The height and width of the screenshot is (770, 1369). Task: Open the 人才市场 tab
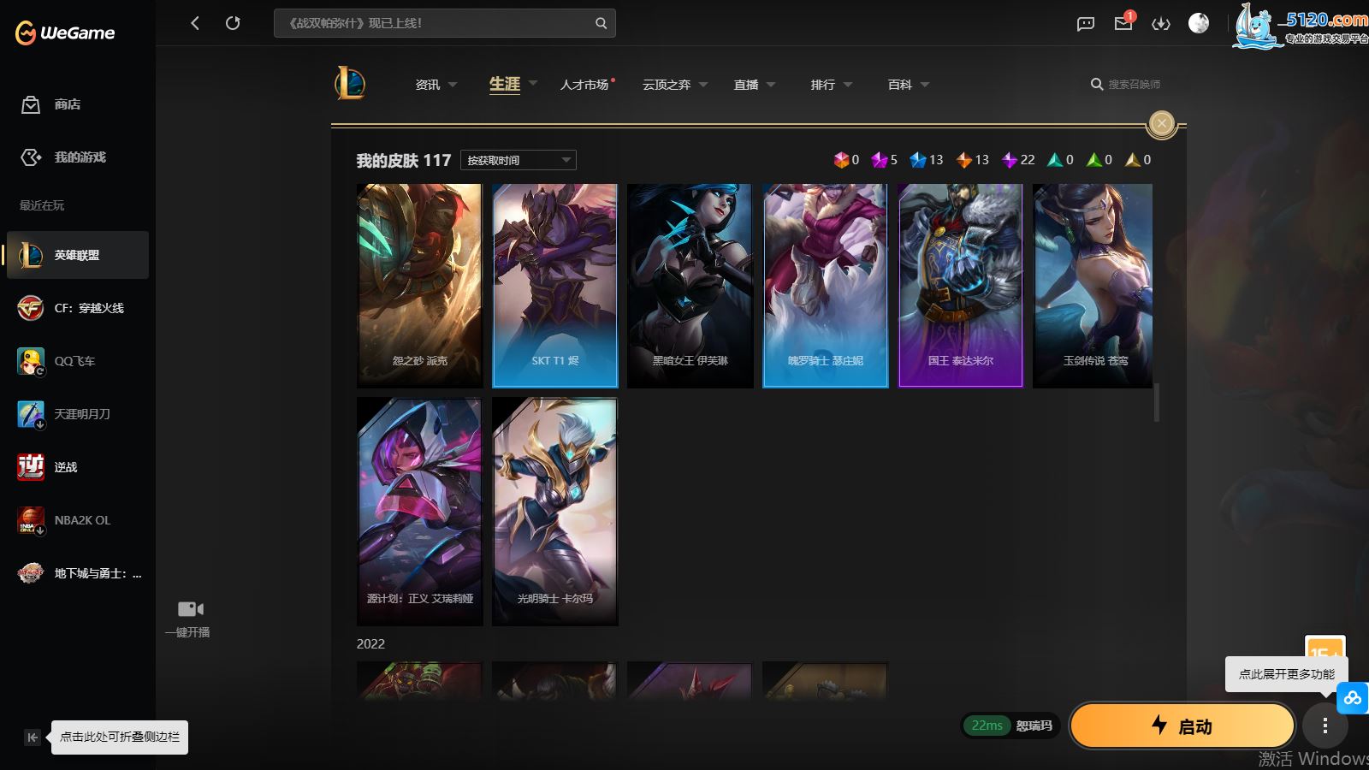click(x=584, y=85)
